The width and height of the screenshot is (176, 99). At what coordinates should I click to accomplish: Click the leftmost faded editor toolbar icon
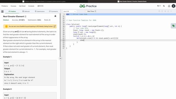point(159,11)
